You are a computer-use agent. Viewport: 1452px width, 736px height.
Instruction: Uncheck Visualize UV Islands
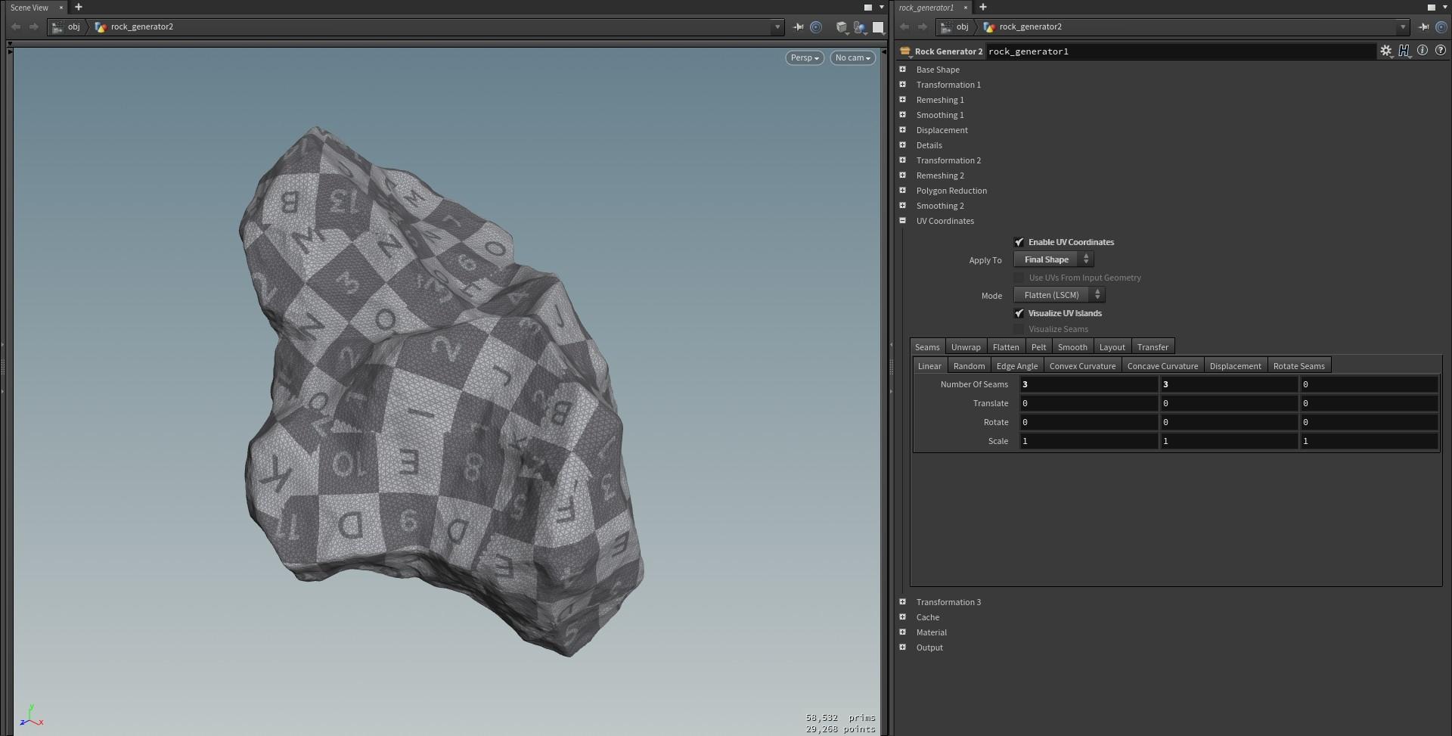[x=1019, y=313]
